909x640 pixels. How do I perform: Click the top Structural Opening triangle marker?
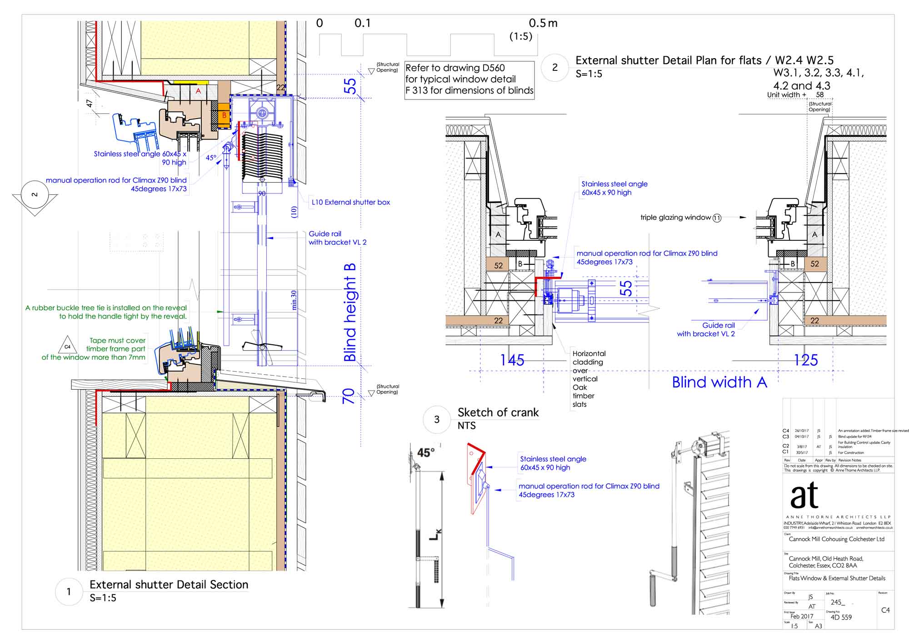(x=371, y=71)
